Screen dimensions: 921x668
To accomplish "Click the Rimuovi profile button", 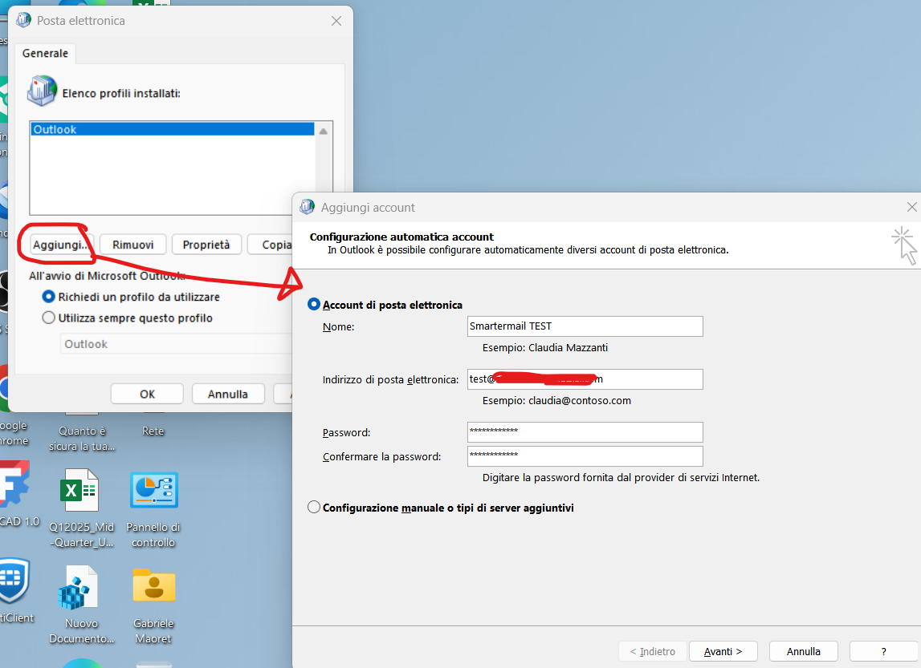I will 132,245.
